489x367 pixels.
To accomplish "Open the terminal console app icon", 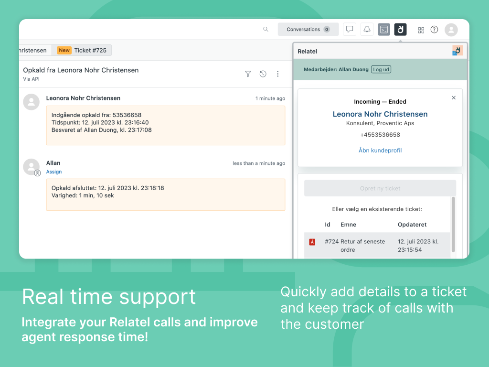I will click(383, 30).
